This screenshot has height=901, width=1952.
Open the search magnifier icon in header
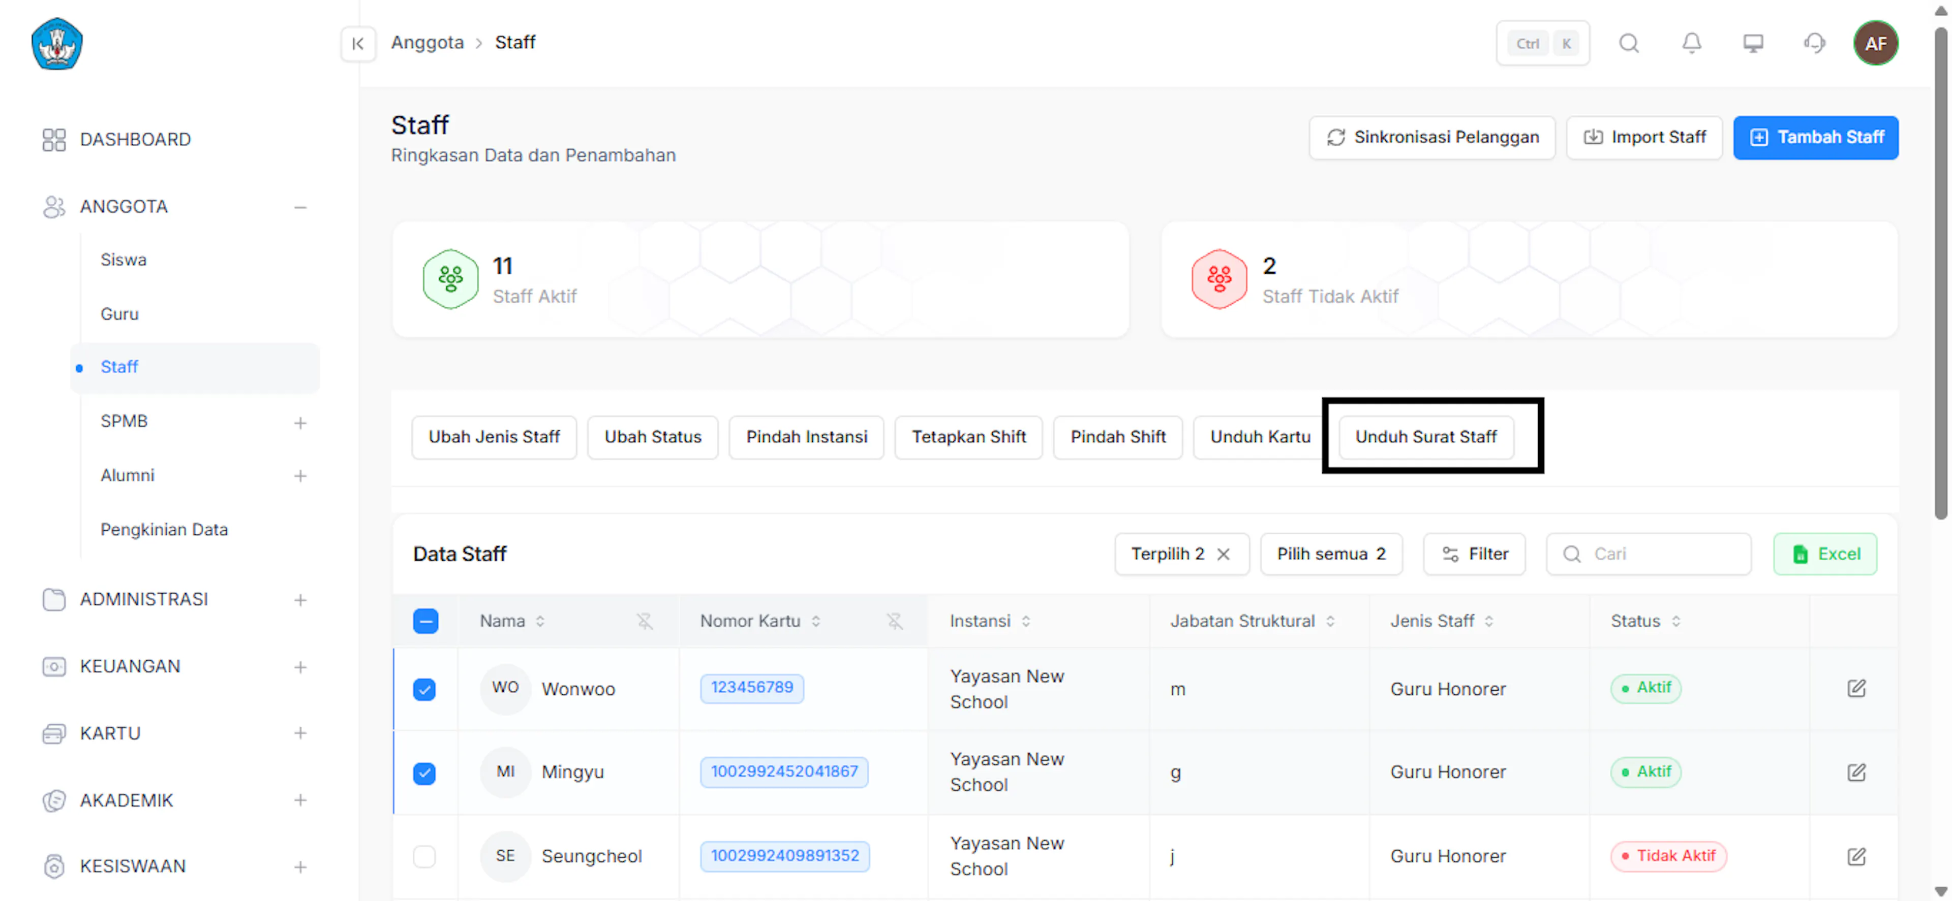1628,43
